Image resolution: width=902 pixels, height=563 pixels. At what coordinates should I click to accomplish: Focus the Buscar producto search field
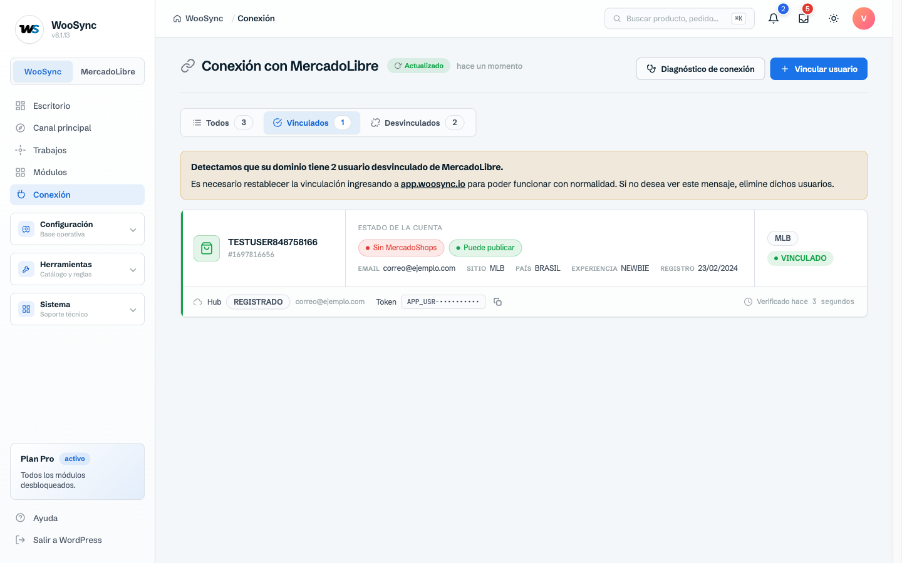point(680,19)
